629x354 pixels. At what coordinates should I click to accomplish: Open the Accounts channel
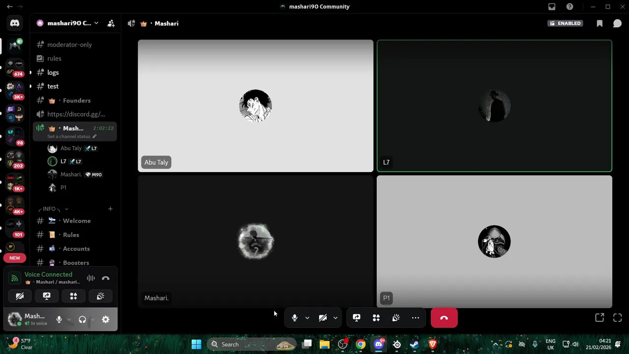click(x=75, y=249)
